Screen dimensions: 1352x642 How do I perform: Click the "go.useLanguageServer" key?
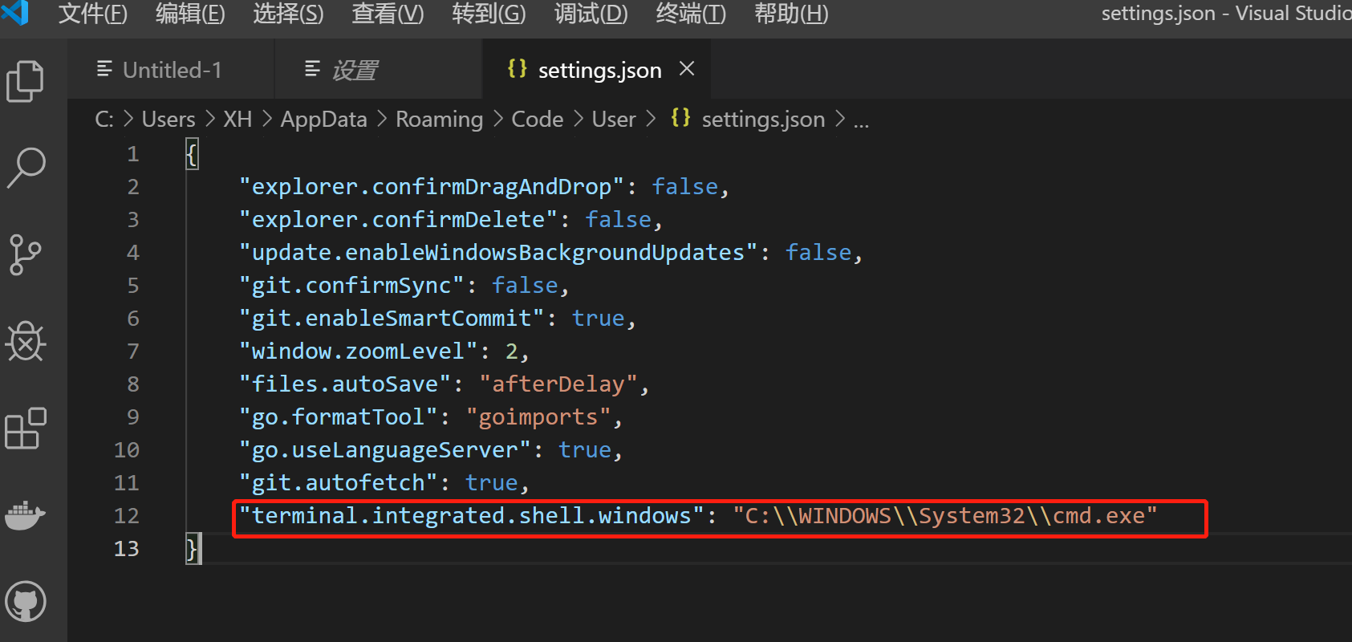pyautogui.click(x=385, y=449)
